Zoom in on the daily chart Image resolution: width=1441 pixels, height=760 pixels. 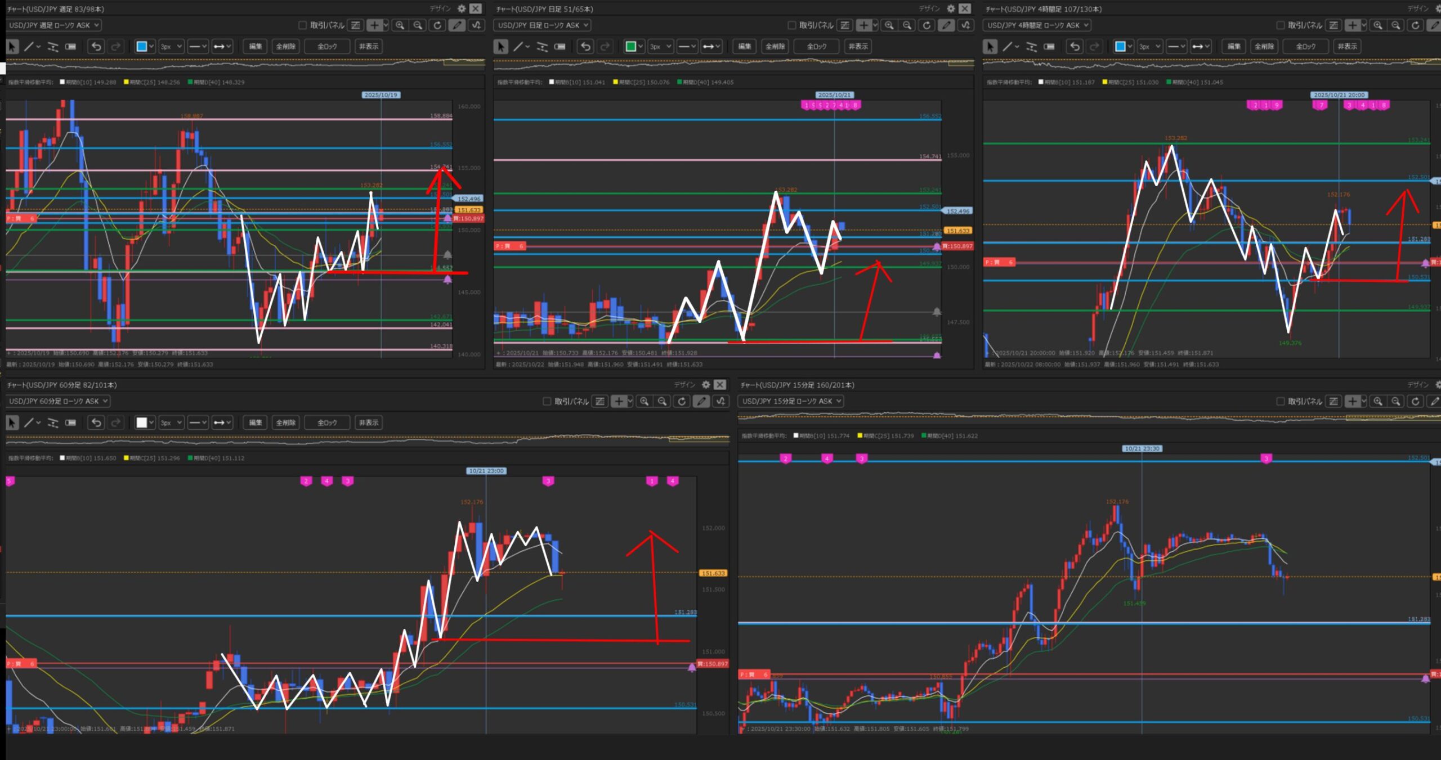(889, 25)
